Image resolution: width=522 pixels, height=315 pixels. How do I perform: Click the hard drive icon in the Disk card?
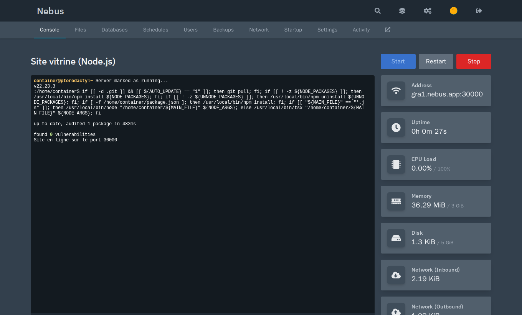396,238
